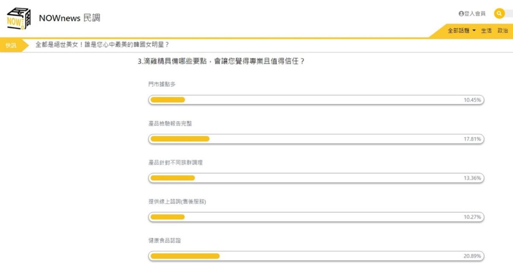This screenshot has width=513, height=273.
Task: Click the NOWnews 民調 site title
Action: [x=69, y=18]
